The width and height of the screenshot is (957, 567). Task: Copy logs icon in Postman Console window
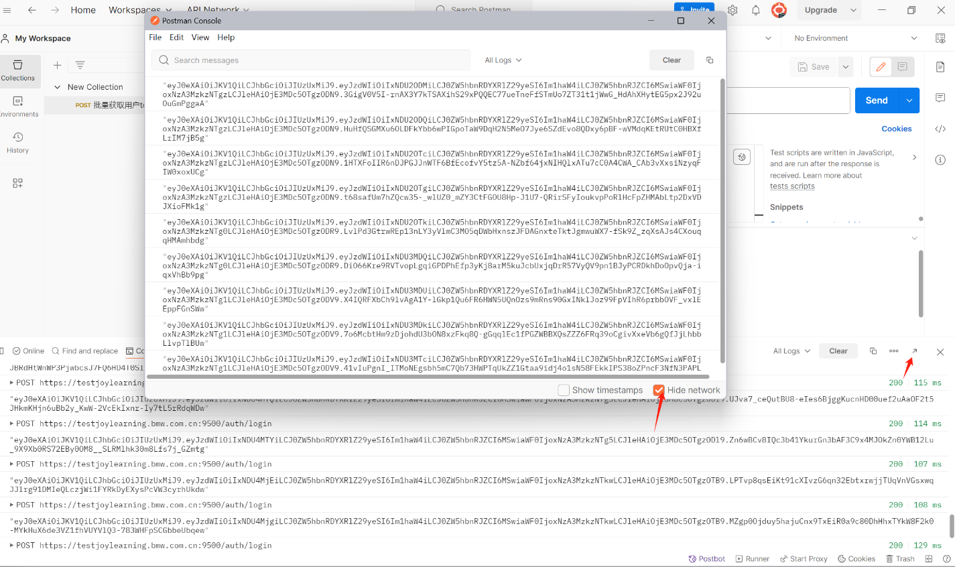[x=710, y=60]
